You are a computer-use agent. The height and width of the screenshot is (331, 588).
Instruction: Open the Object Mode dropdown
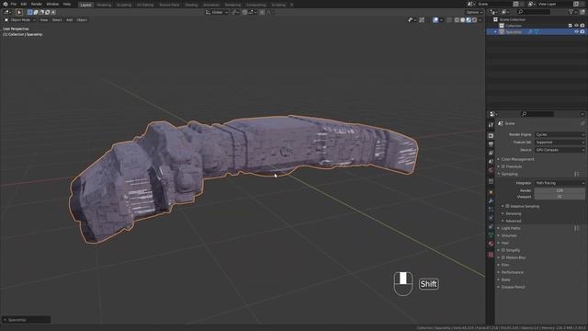click(20, 20)
